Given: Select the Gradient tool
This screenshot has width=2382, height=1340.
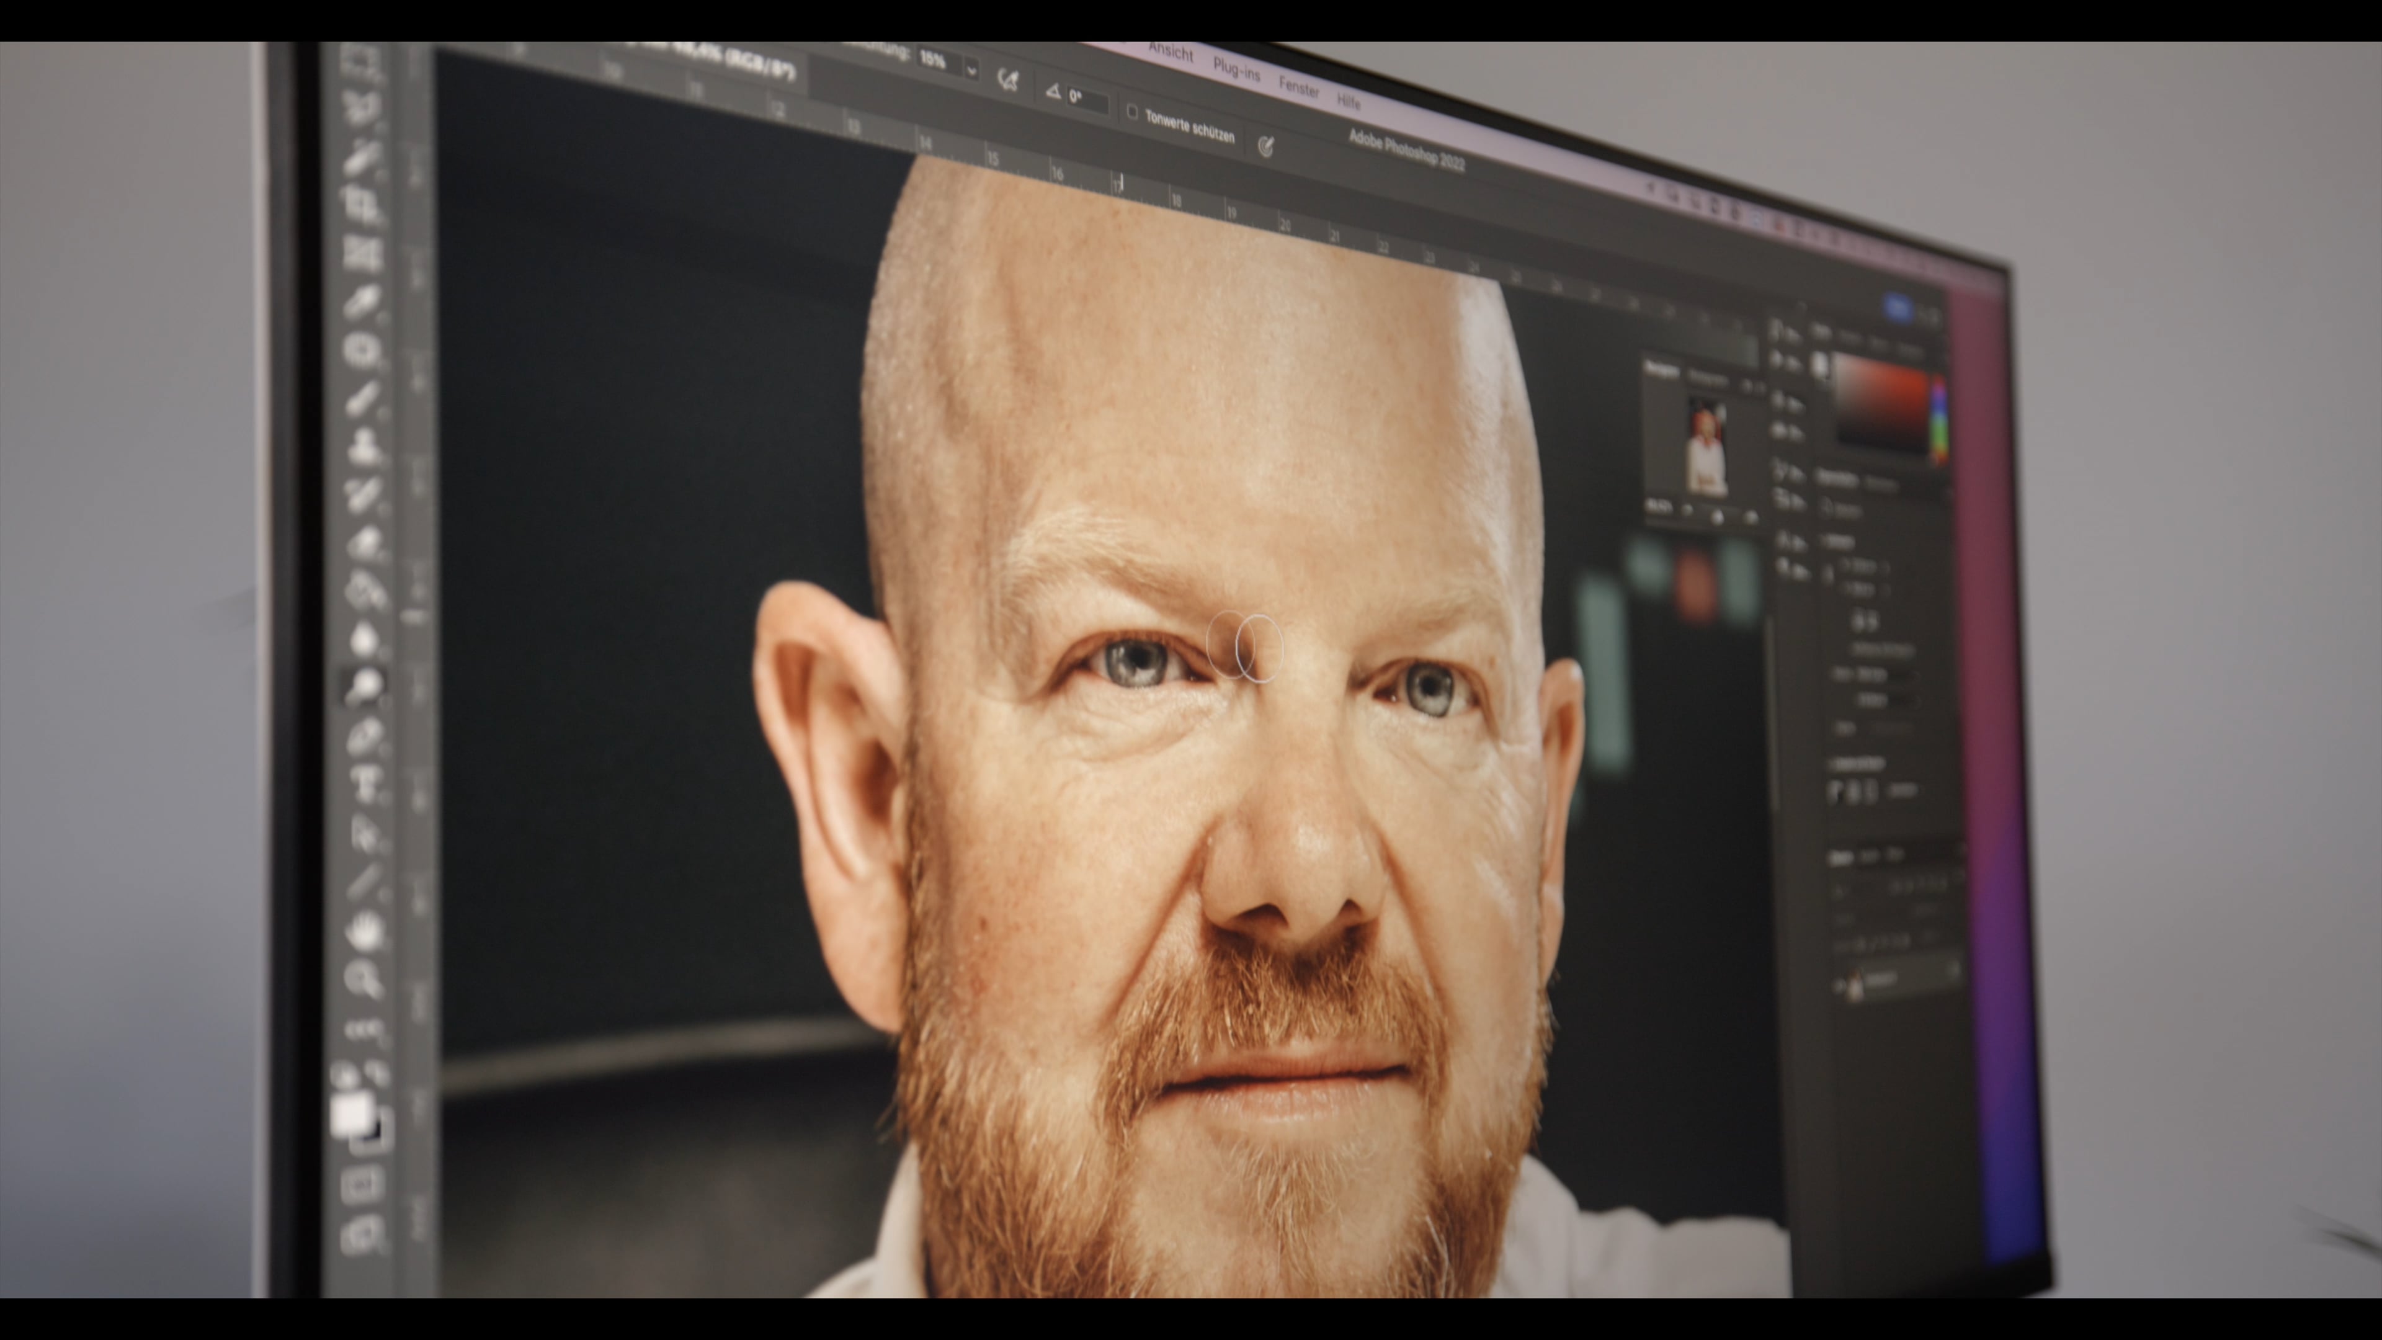Looking at the screenshot, I should pos(365,590).
